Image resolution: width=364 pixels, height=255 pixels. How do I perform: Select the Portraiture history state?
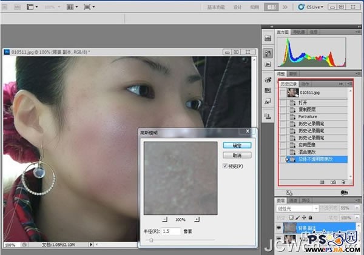pos(307,116)
